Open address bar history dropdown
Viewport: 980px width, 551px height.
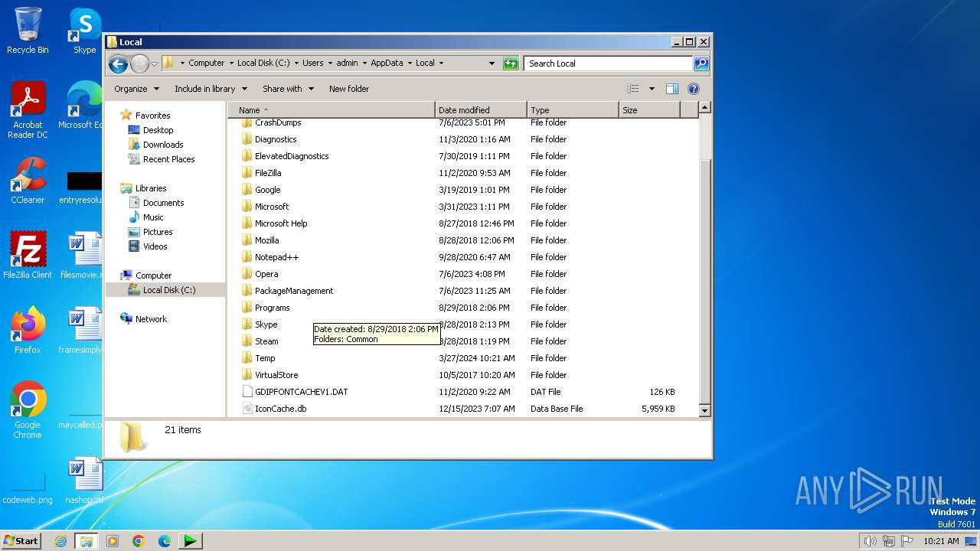pyautogui.click(x=492, y=64)
